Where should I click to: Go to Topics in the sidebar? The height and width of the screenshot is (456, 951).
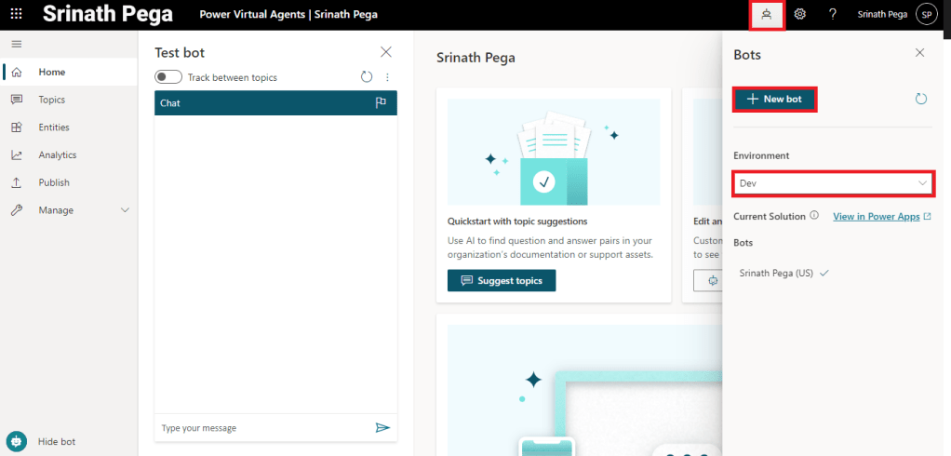(x=51, y=100)
